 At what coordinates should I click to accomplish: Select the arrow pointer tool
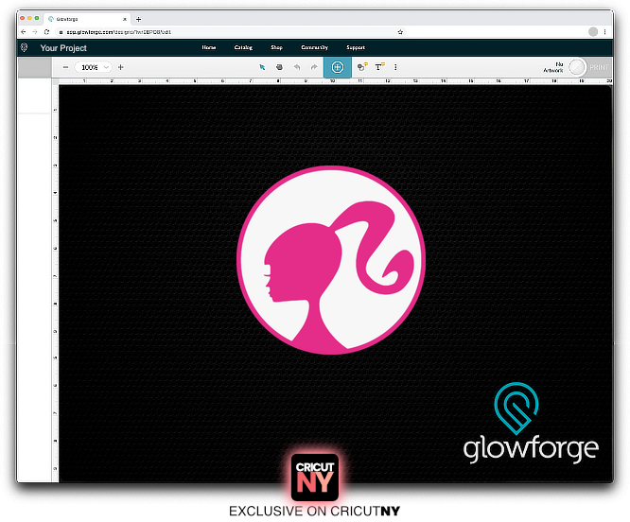tap(263, 67)
